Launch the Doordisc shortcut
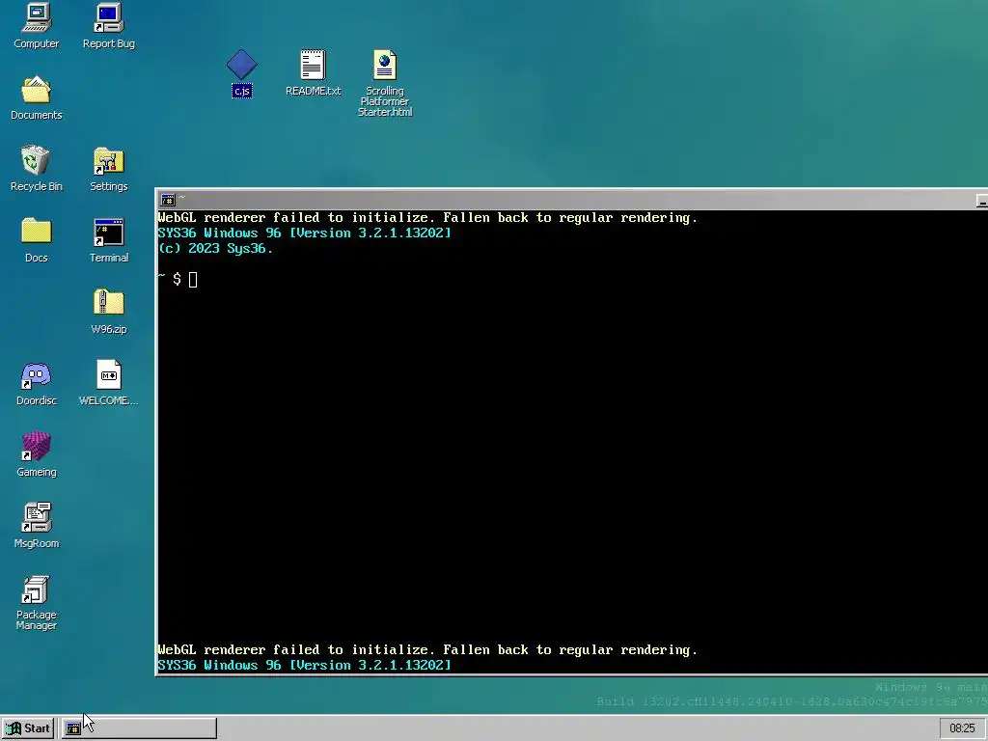 pyautogui.click(x=36, y=383)
